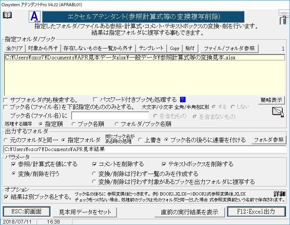Select 元のフォルダと同一 output radio
Screen dimensions: 290x225
pos(6,140)
